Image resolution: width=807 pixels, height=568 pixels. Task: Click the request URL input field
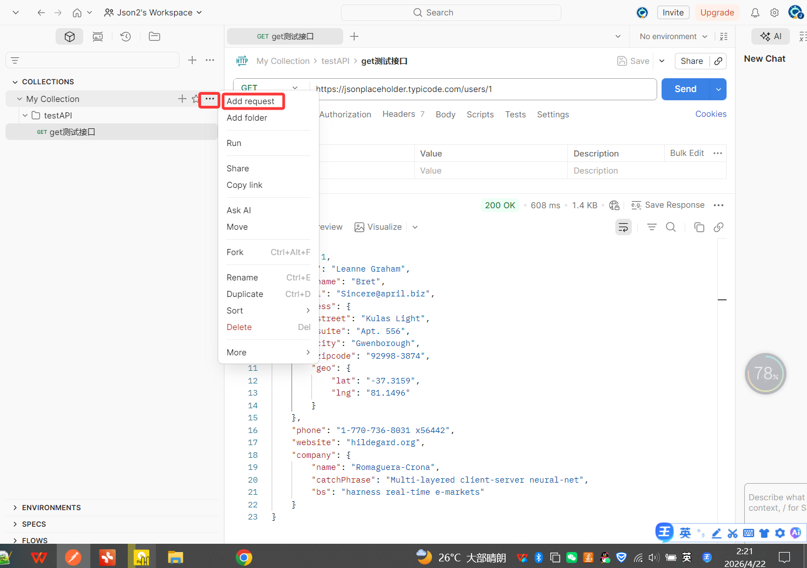tap(483, 89)
